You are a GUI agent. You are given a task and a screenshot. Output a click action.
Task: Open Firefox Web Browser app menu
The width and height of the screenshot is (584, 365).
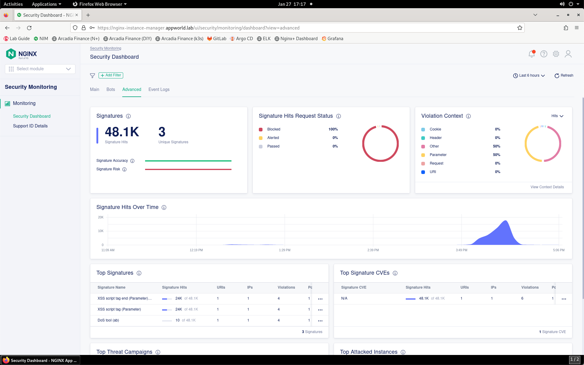coord(100,4)
